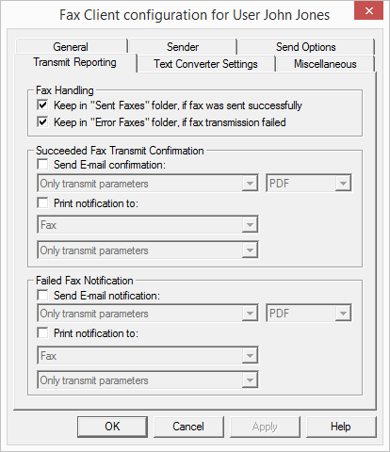Close the Fax Client configuration dialog
This screenshot has width=390, height=452.
[x=368, y=10]
